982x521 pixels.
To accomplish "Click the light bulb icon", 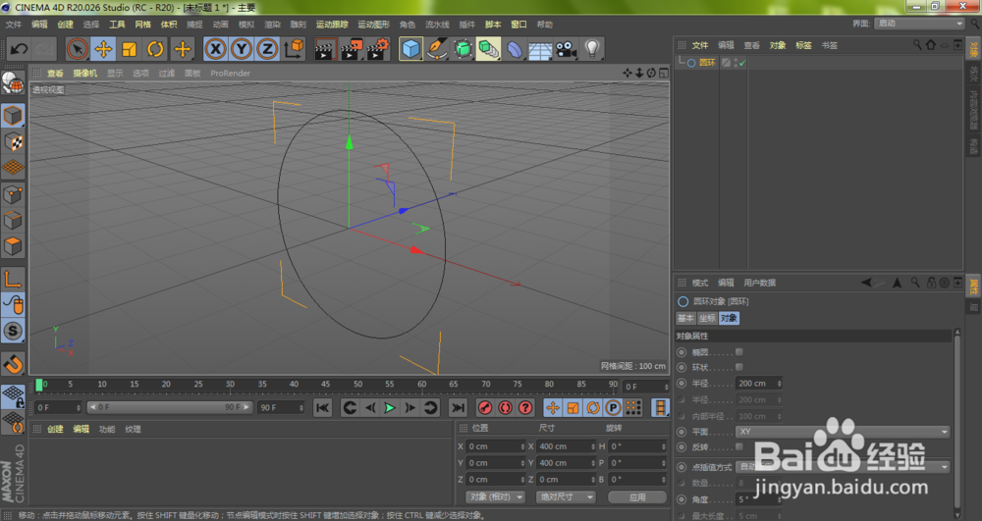I will pyautogui.click(x=592, y=48).
